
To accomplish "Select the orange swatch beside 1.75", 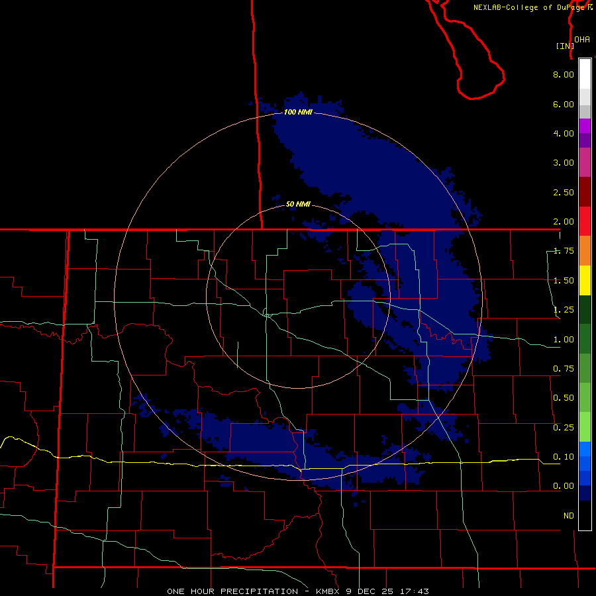I will coord(585,250).
